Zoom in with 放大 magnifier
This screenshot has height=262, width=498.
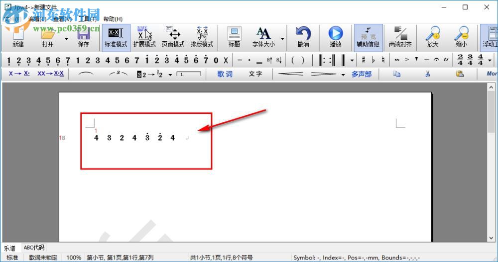click(433, 37)
